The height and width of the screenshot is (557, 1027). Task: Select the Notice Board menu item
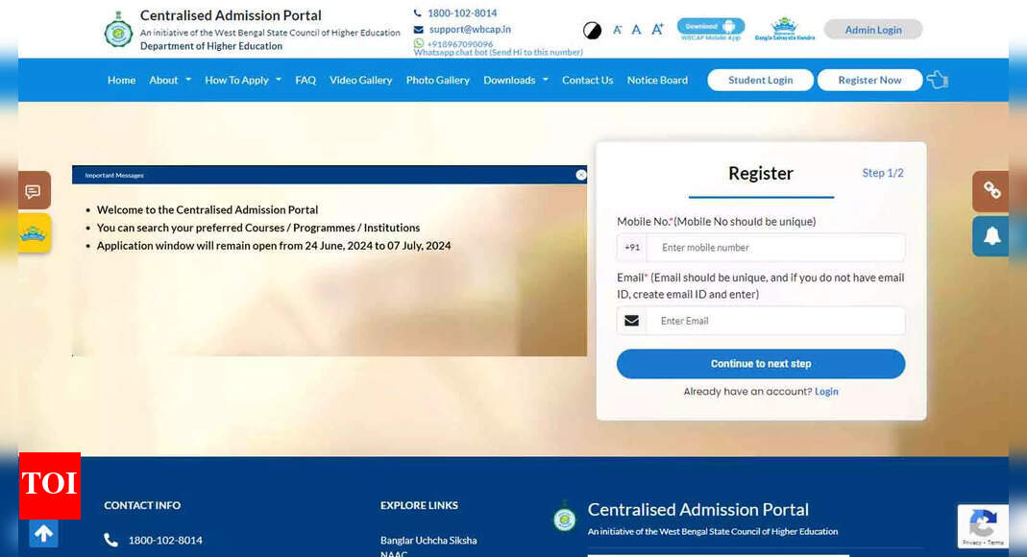[657, 80]
